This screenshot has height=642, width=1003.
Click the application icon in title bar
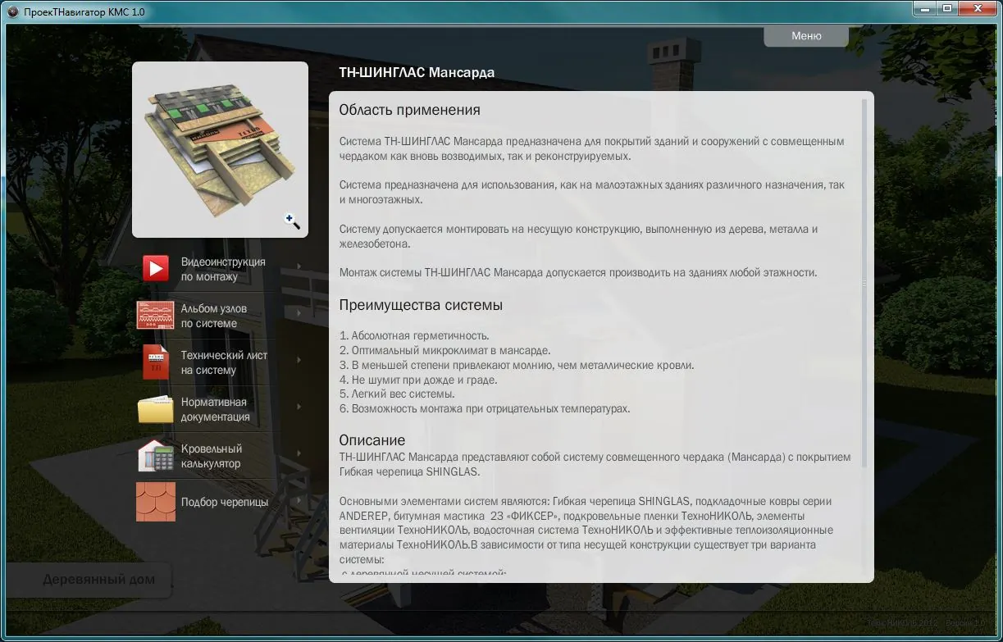tap(12, 11)
